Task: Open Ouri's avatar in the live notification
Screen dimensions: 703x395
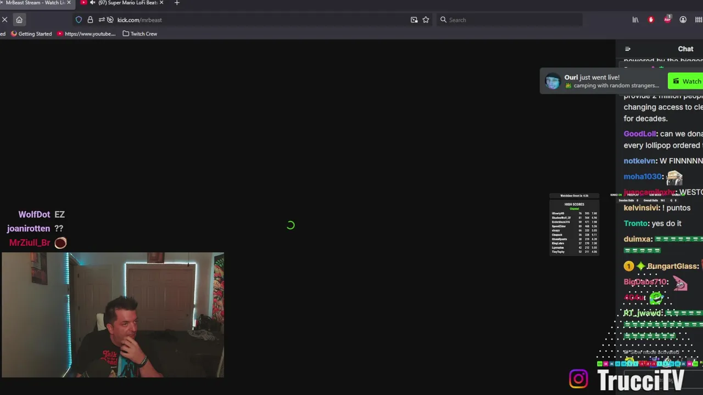Action: click(552, 81)
